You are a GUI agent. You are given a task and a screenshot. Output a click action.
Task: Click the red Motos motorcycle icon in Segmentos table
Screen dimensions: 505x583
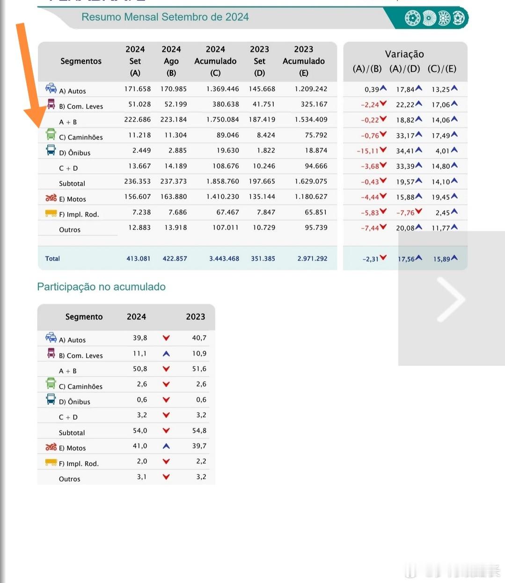(51, 197)
